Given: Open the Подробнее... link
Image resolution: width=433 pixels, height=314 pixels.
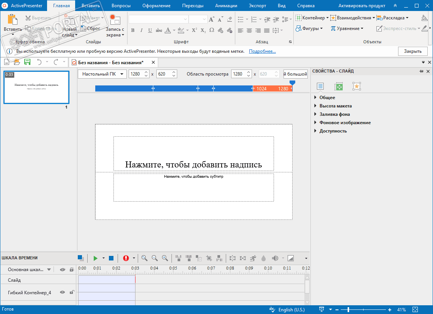Looking at the screenshot, I should [262, 51].
